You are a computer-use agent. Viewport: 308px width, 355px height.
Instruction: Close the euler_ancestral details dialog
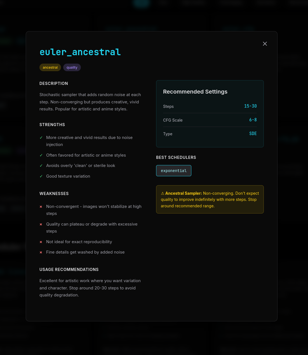[265, 44]
